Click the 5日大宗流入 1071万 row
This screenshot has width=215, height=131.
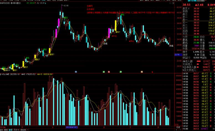coord(199,70)
